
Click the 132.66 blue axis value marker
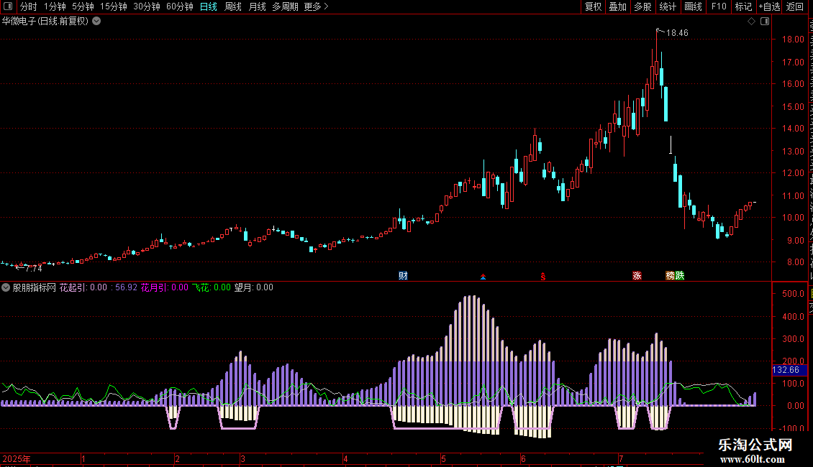(x=789, y=370)
